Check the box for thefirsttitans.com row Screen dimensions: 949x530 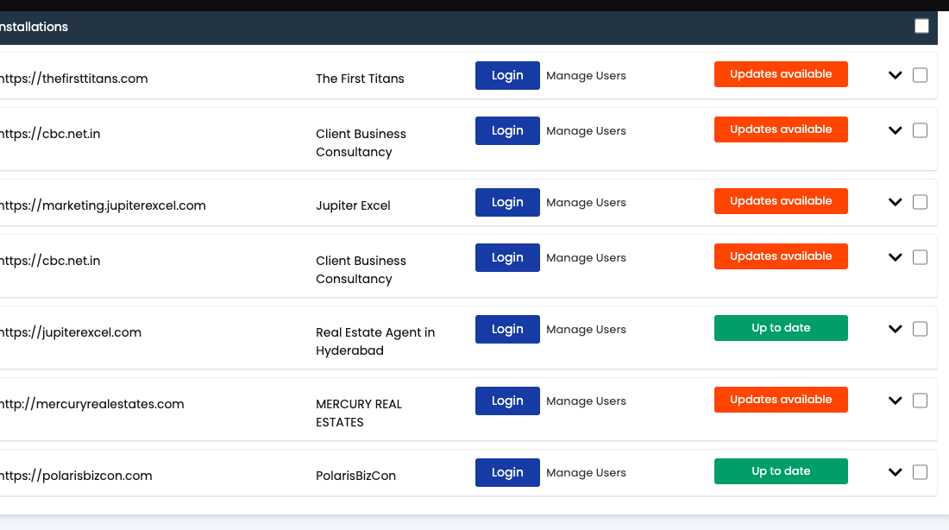[x=920, y=75]
